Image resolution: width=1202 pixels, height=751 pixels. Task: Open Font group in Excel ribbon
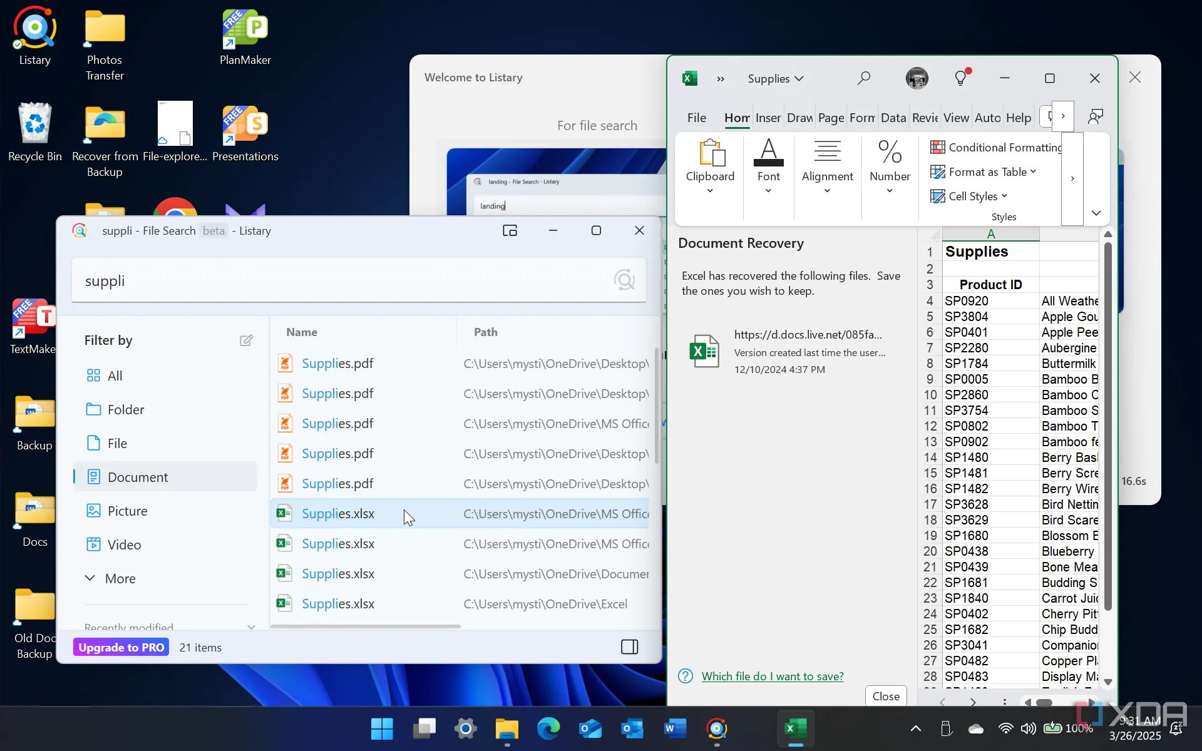point(768,167)
